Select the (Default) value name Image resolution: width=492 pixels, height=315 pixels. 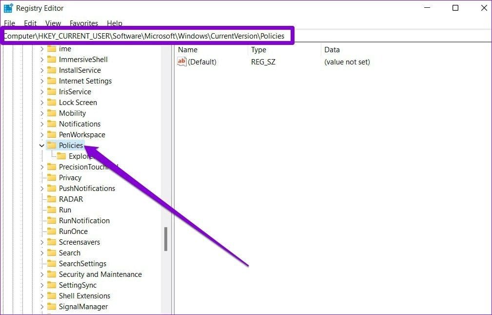(202, 62)
